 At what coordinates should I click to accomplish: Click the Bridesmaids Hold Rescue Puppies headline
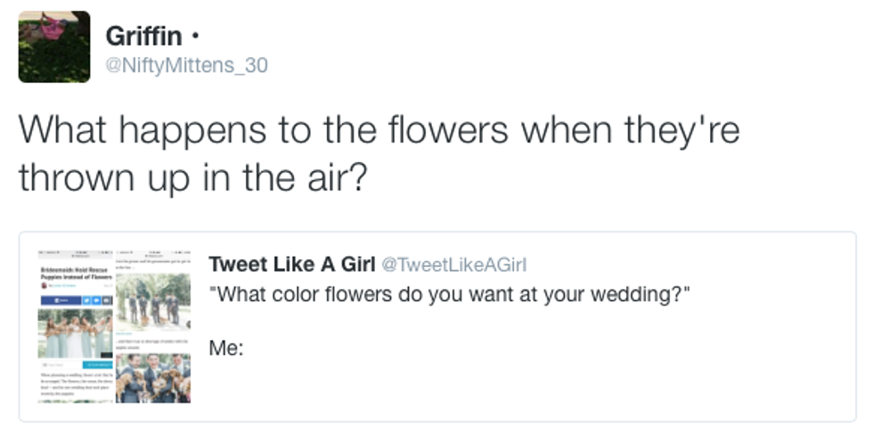pyautogui.click(x=75, y=271)
